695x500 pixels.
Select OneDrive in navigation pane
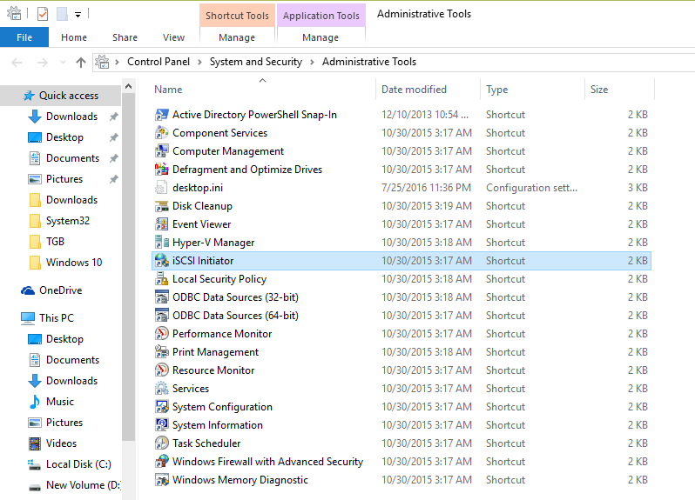pyautogui.click(x=60, y=290)
